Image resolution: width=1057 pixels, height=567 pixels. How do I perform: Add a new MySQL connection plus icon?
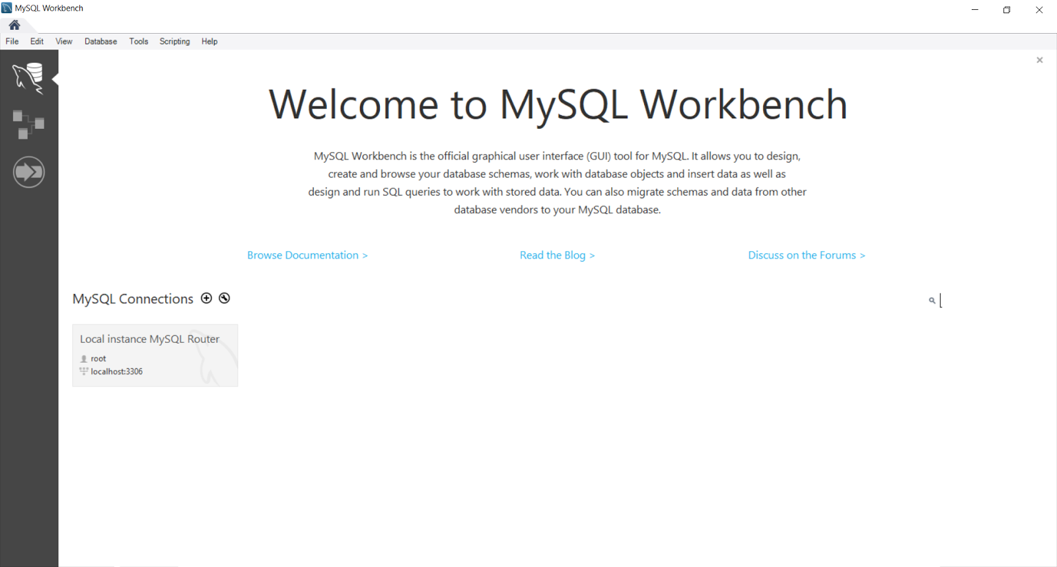click(207, 298)
